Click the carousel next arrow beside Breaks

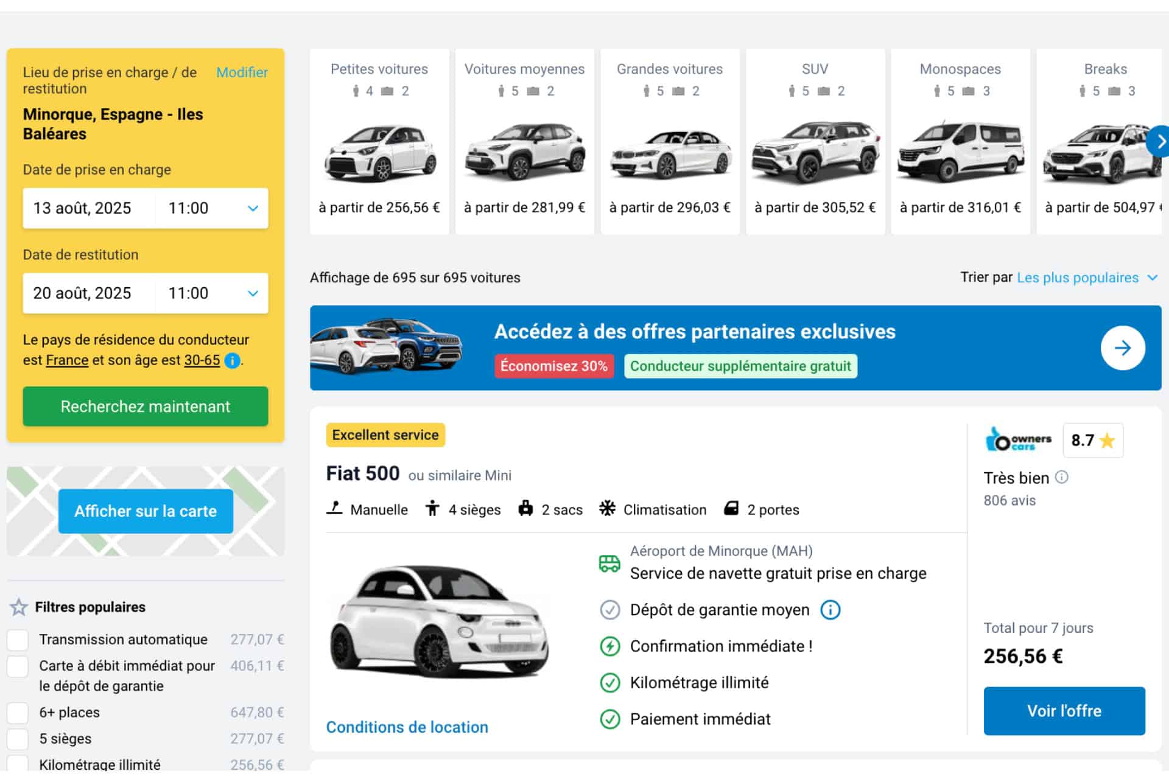[x=1159, y=142]
